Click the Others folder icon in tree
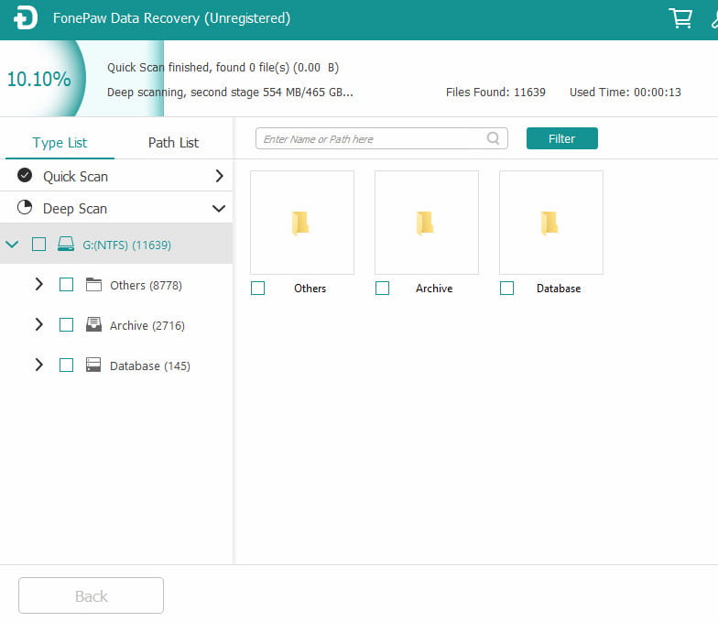 pyautogui.click(x=93, y=285)
